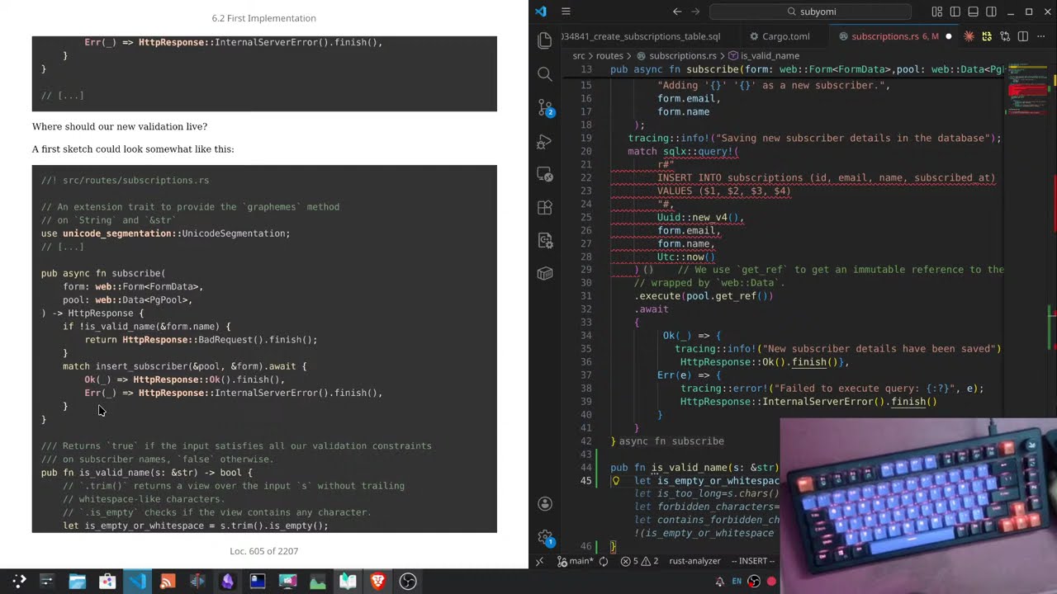Toggle the secondary side bar
1057x594 pixels.
click(991, 12)
